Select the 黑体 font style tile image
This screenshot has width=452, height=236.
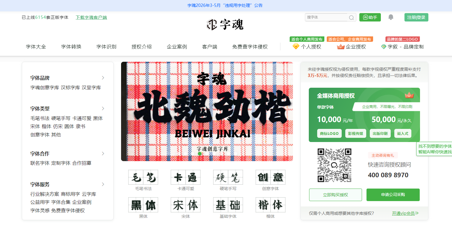click(143, 205)
